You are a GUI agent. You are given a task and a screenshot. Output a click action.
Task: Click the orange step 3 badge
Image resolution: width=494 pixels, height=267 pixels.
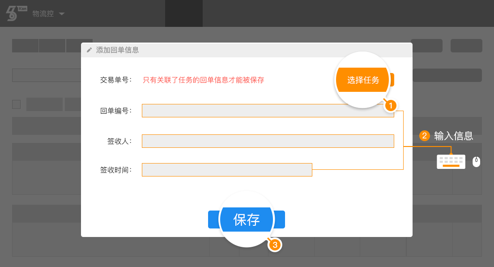[x=275, y=245]
